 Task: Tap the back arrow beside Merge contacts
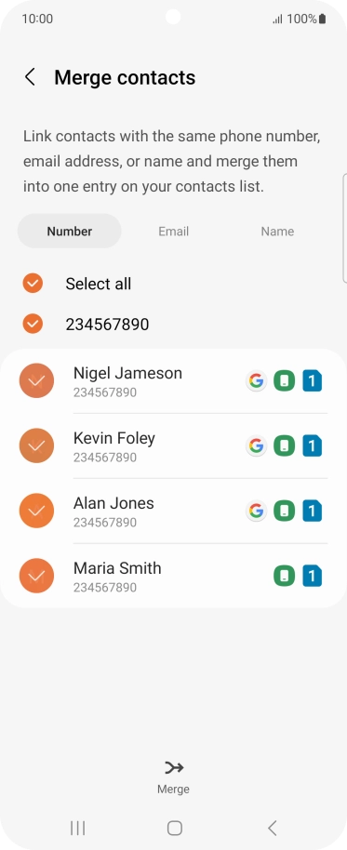point(30,77)
